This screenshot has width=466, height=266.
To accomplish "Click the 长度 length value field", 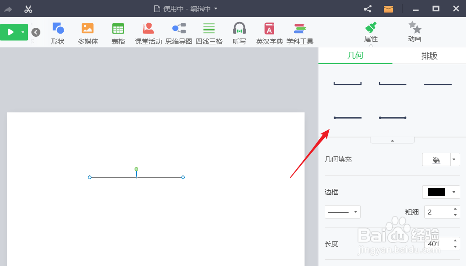I will 437,244.
